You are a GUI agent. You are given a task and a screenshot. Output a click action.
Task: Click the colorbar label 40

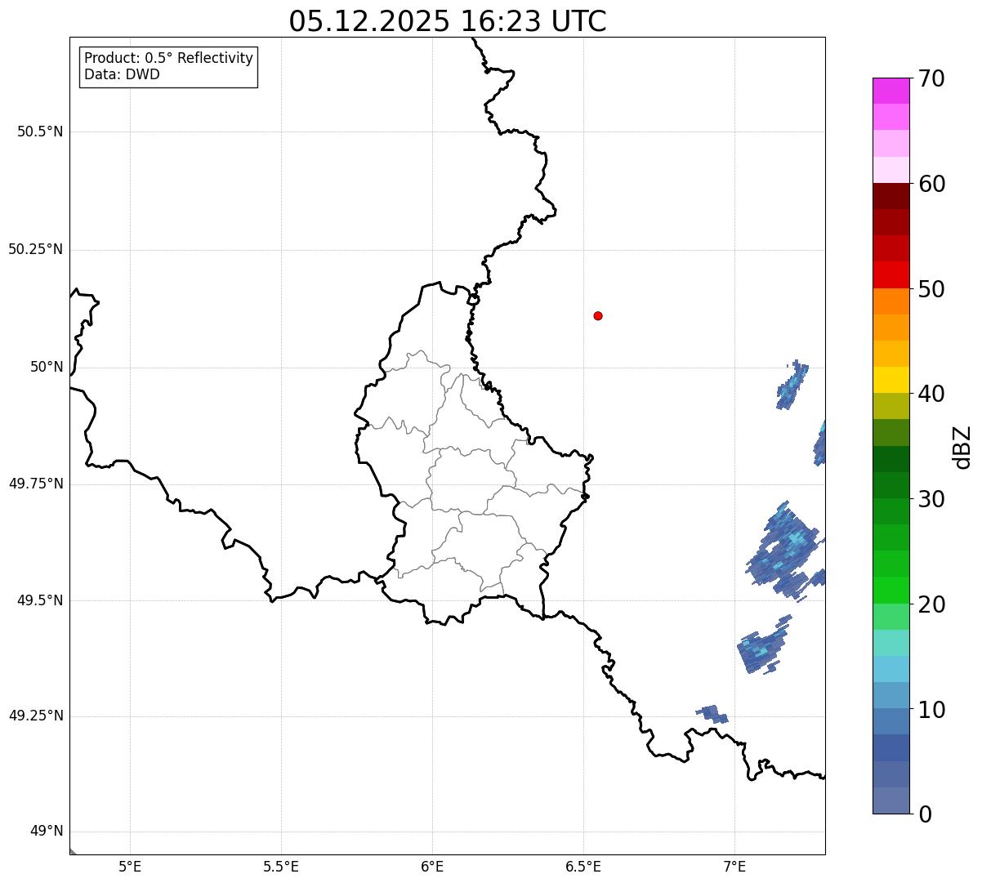click(x=931, y=394)
